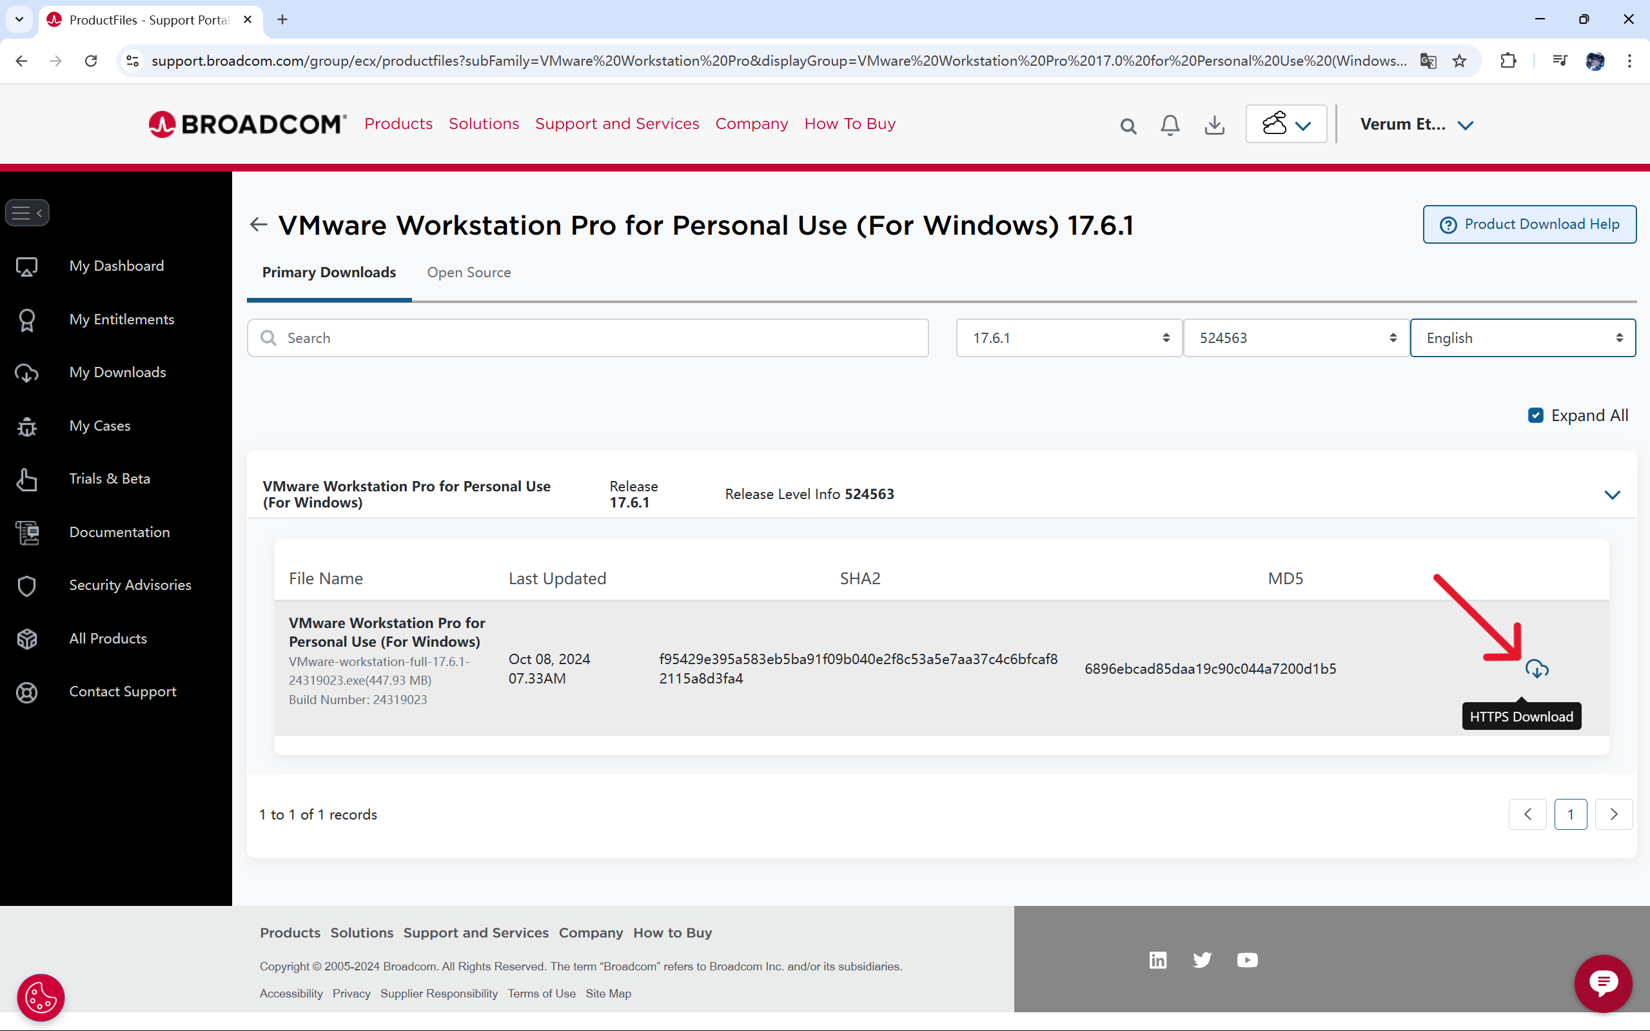Click the Contact Support lifebuoy icon
The height and width of the screenshot is (1031, 1650).
point(26,692)
